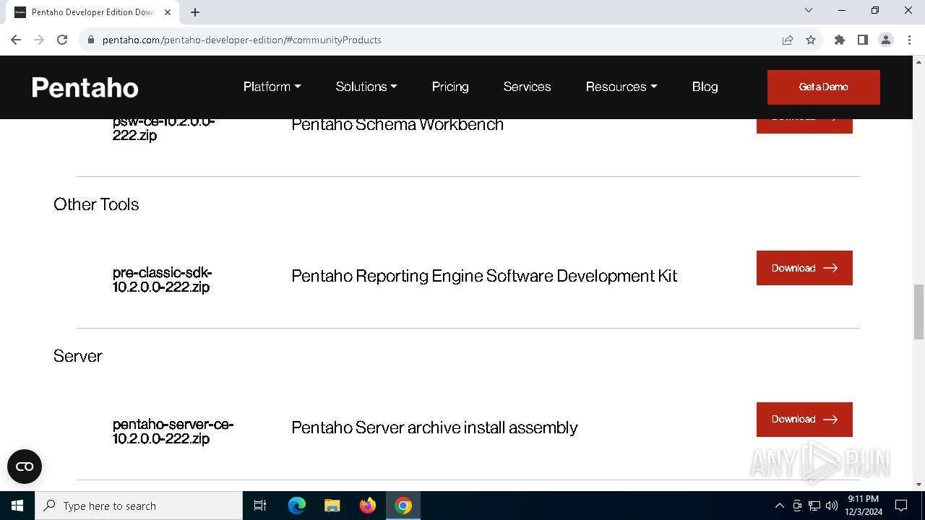Screen dimensions: 925x520
Task: Click the Get a Demo button
Action: pyautogui.click(x=824, y=87)
